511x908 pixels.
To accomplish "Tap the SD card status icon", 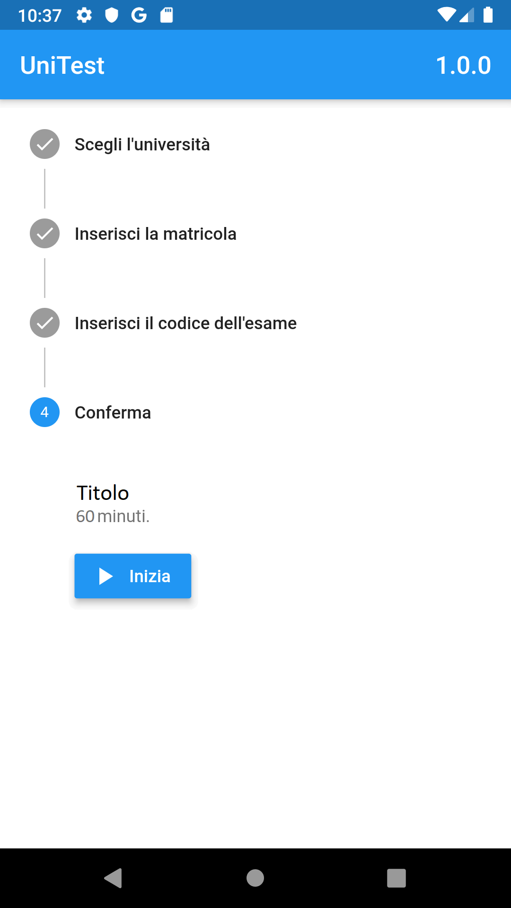I will (x=167, y=16).
